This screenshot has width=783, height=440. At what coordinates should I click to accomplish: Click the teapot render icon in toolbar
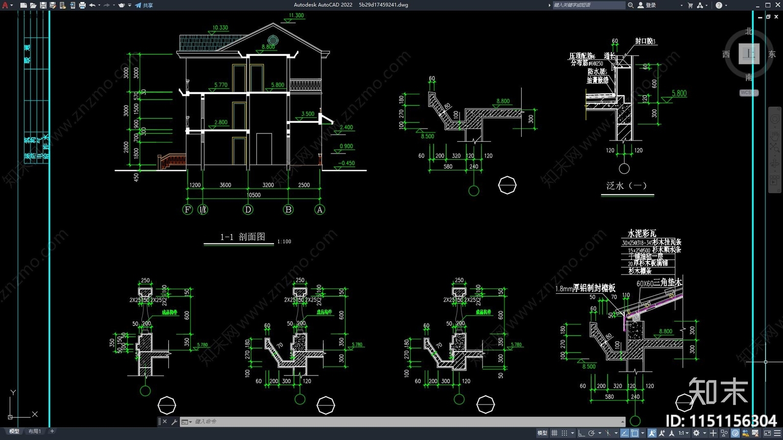pos(121,5)
